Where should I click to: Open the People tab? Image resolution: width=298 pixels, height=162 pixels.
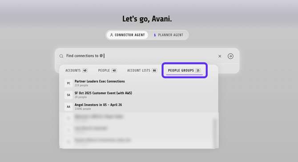coord(107,71)
